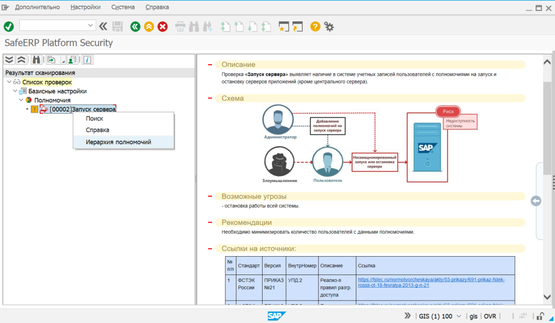Click the tree panel Find binoculars icon
555x323 pixels.
(36, 59)
